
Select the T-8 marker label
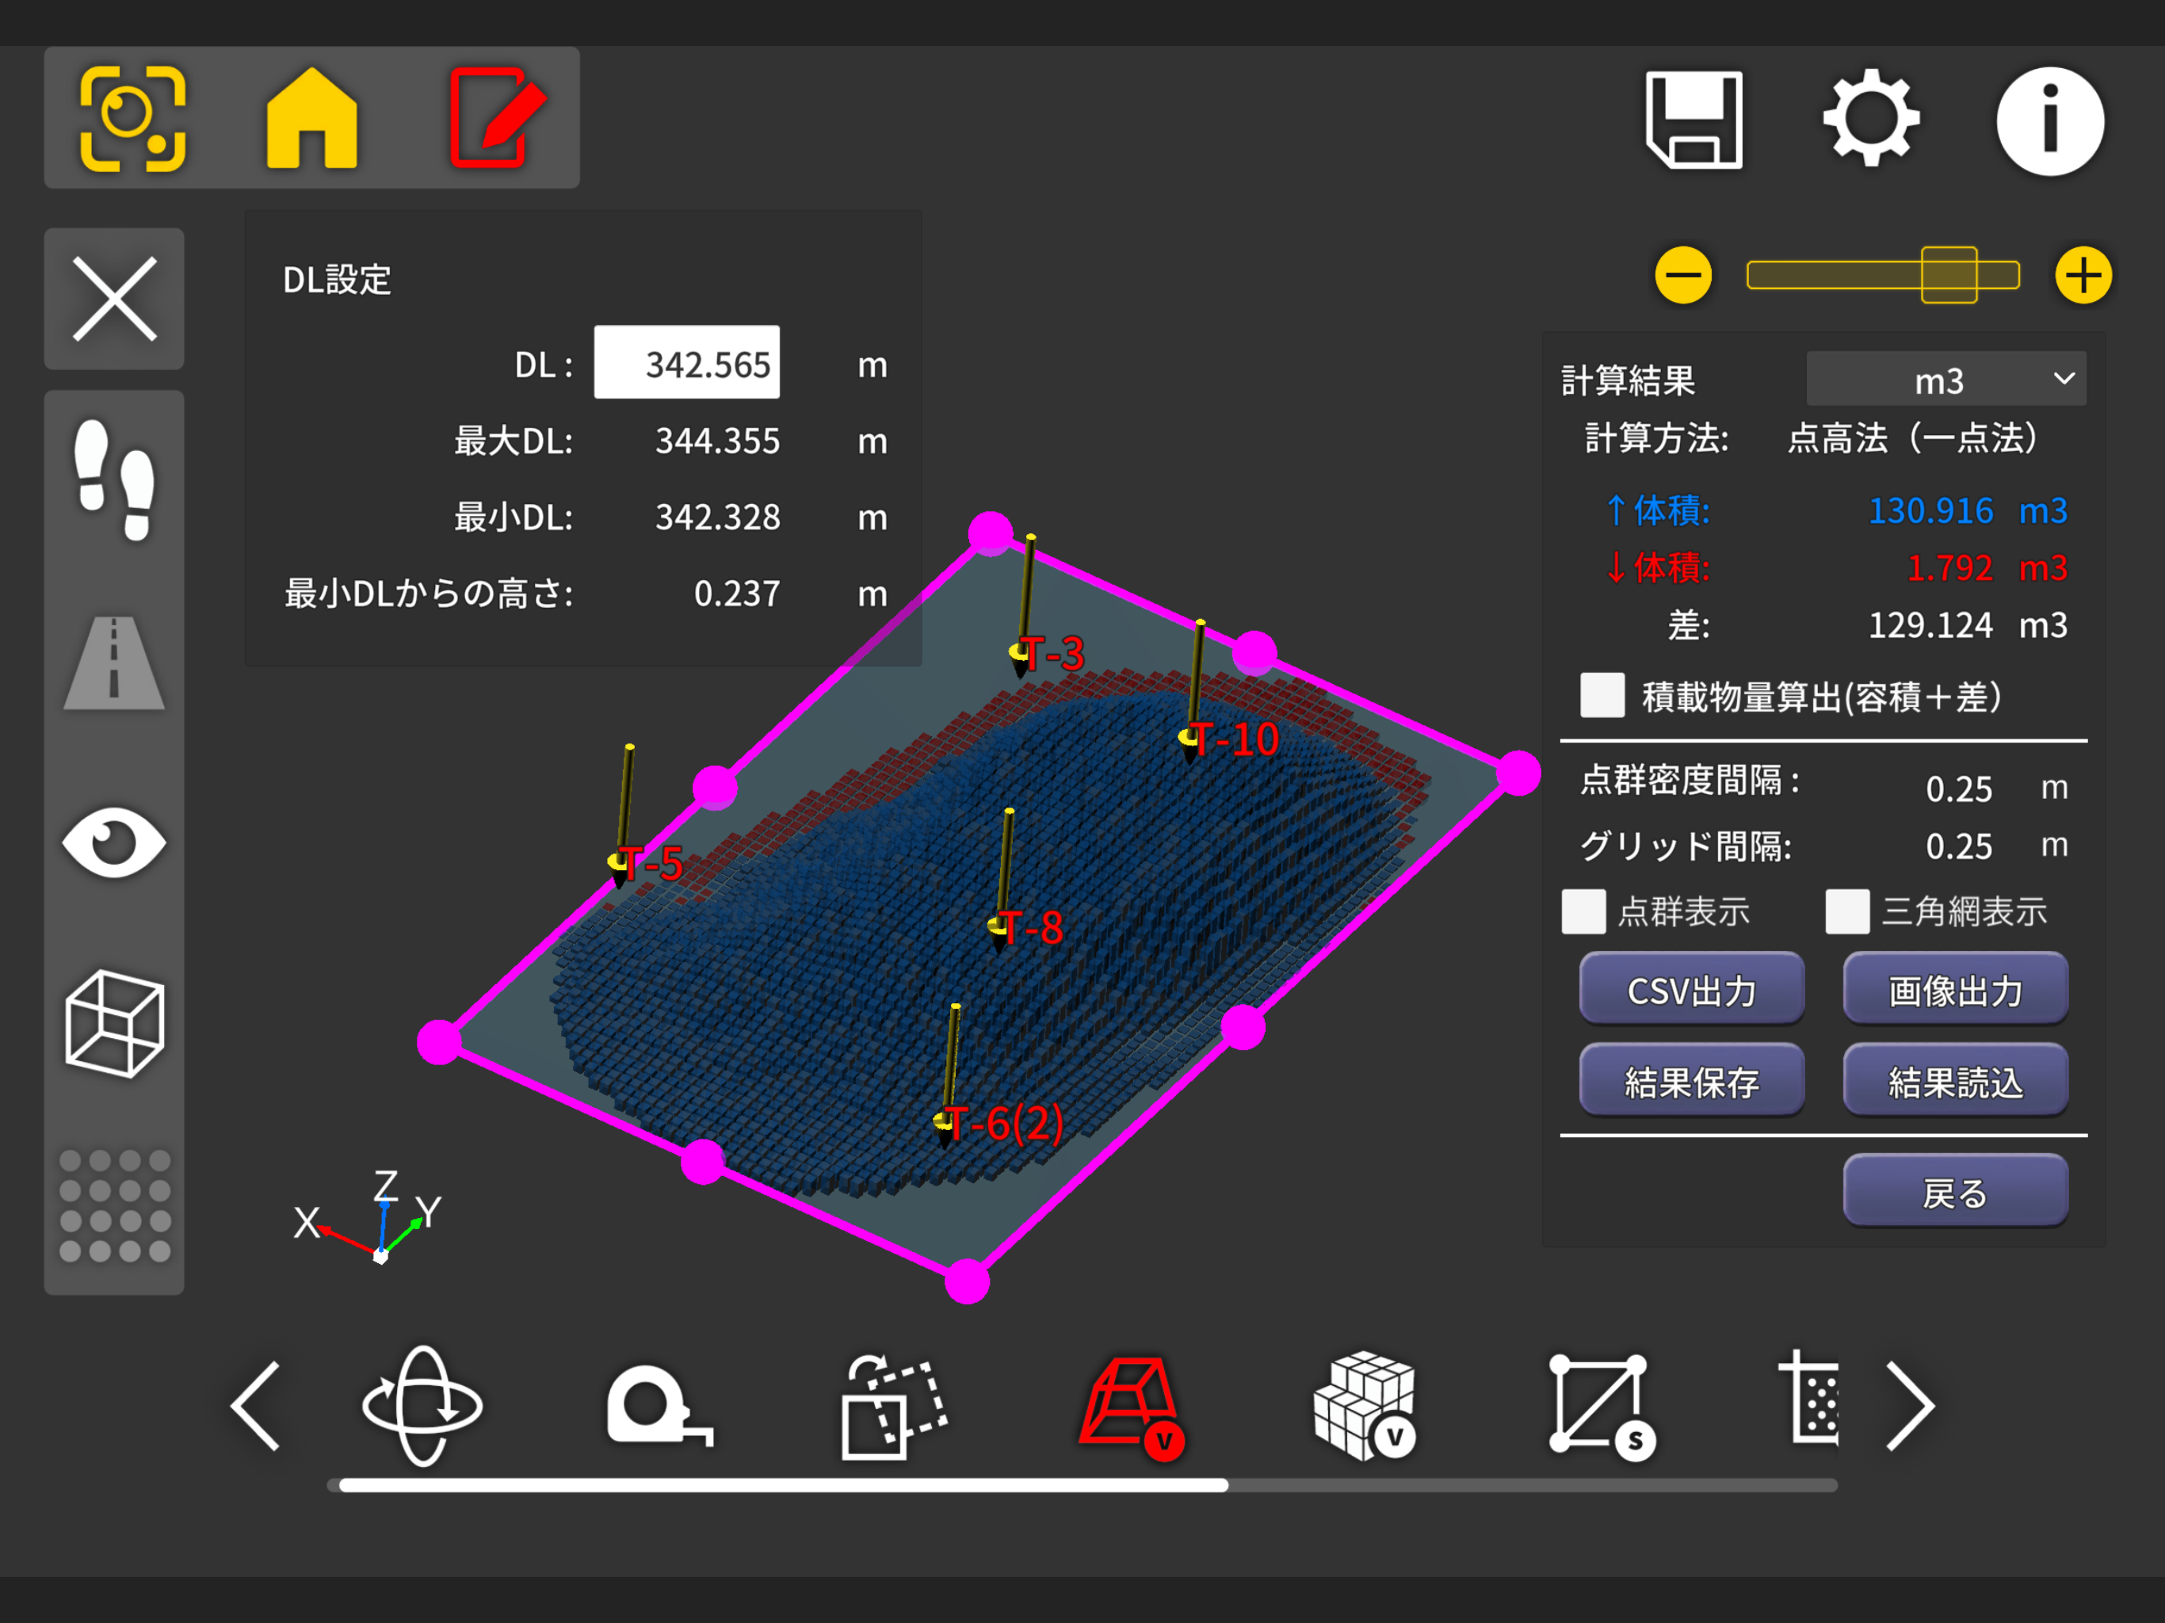[1031, 927]
